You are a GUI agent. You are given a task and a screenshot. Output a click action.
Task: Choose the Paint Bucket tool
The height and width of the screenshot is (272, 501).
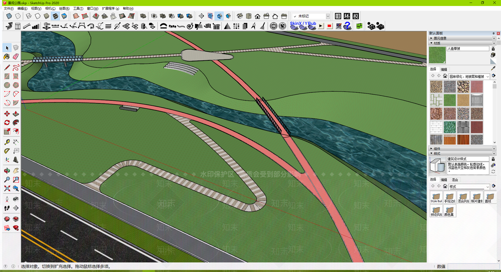pos(7,57)
